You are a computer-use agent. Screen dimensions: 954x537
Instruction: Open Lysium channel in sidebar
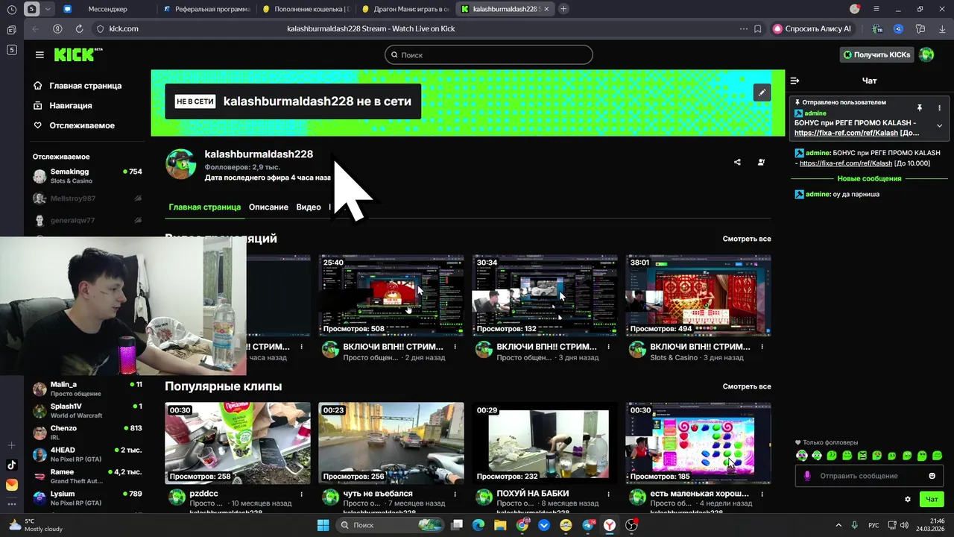click(87, 497)
